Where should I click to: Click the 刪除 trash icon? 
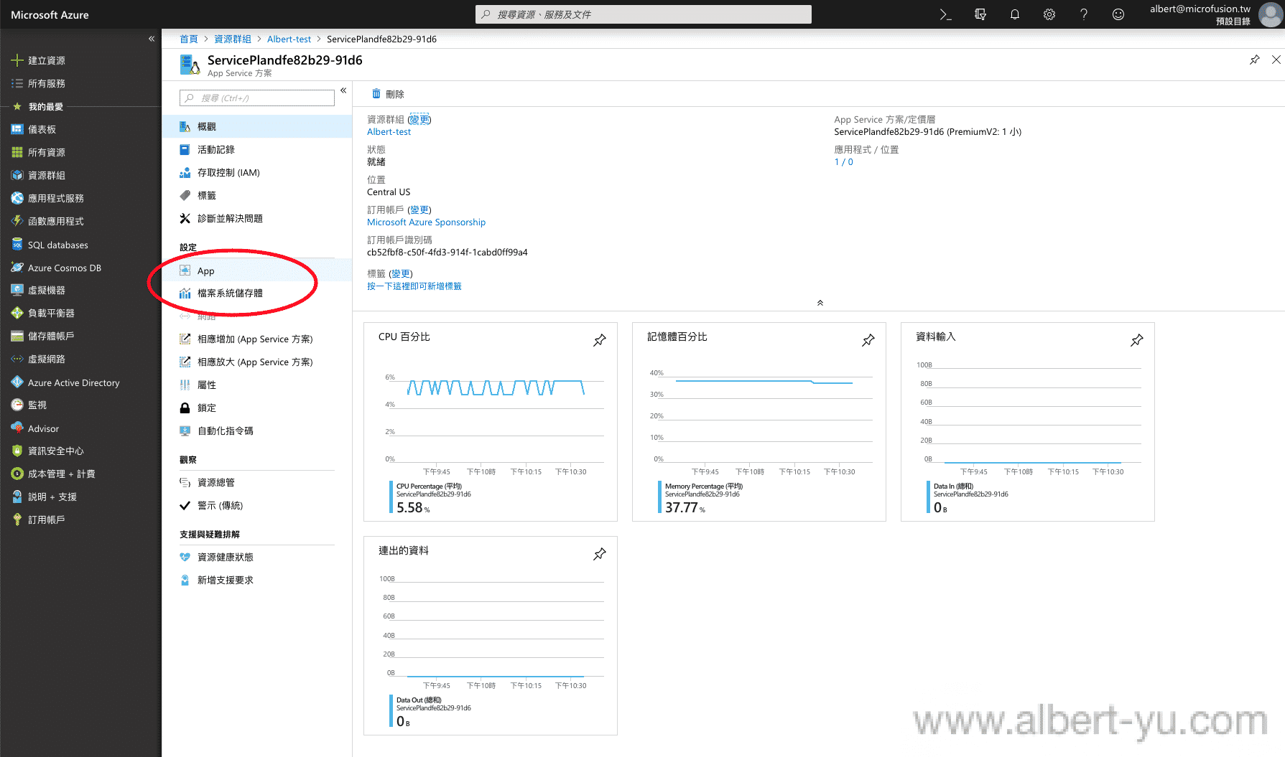(x=376, y=94)
